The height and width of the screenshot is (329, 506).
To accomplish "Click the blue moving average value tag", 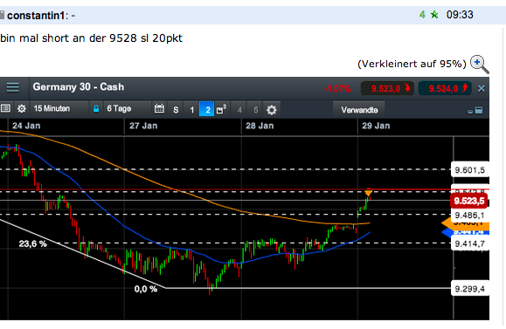I will (x=465, y=232).
